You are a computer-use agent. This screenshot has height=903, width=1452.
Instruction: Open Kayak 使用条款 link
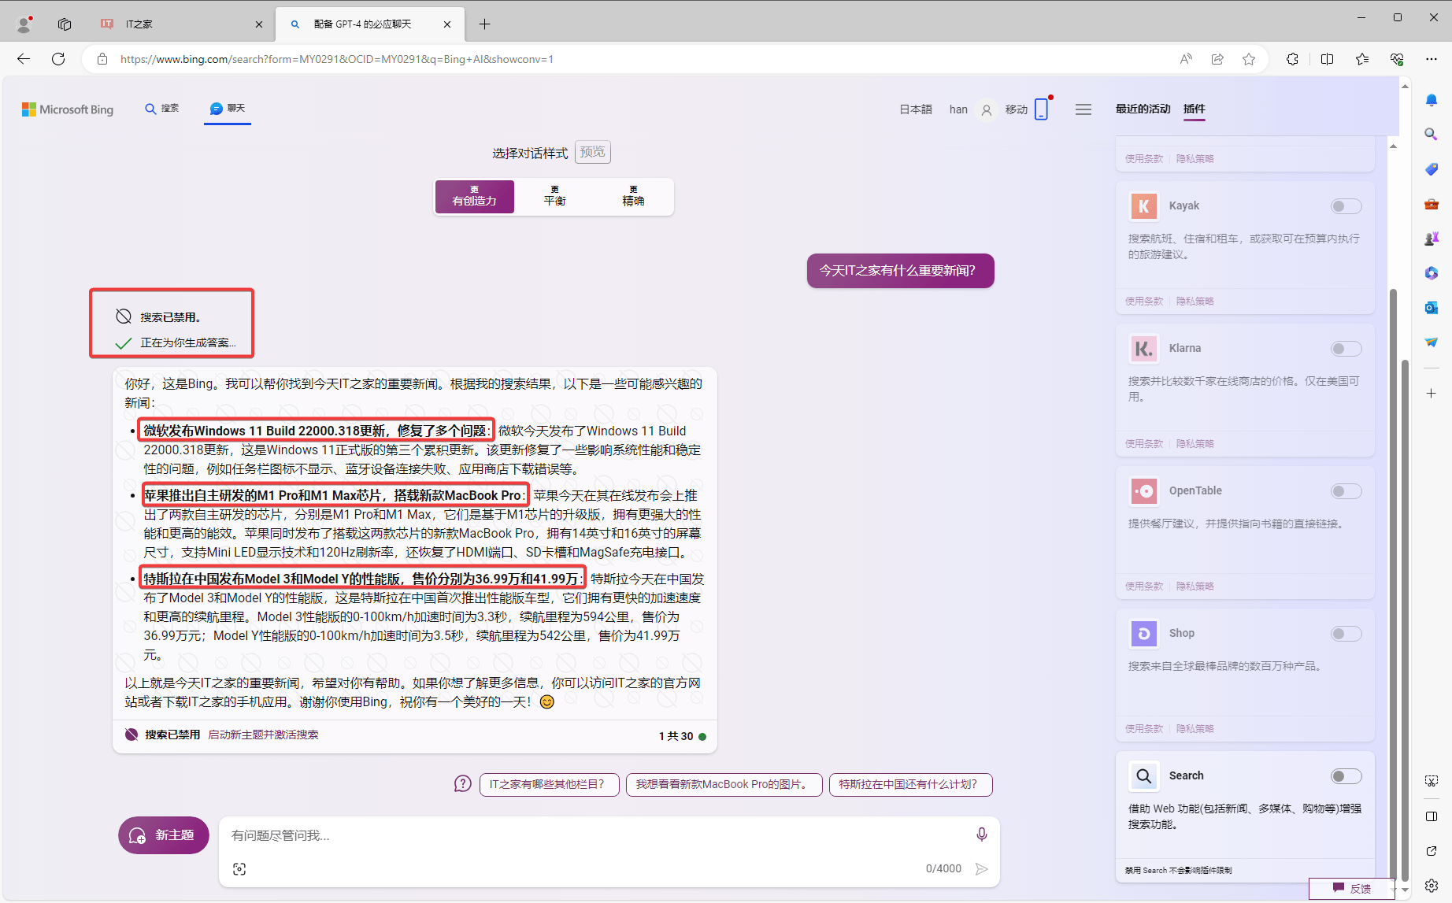click(x=1143, y=301)
